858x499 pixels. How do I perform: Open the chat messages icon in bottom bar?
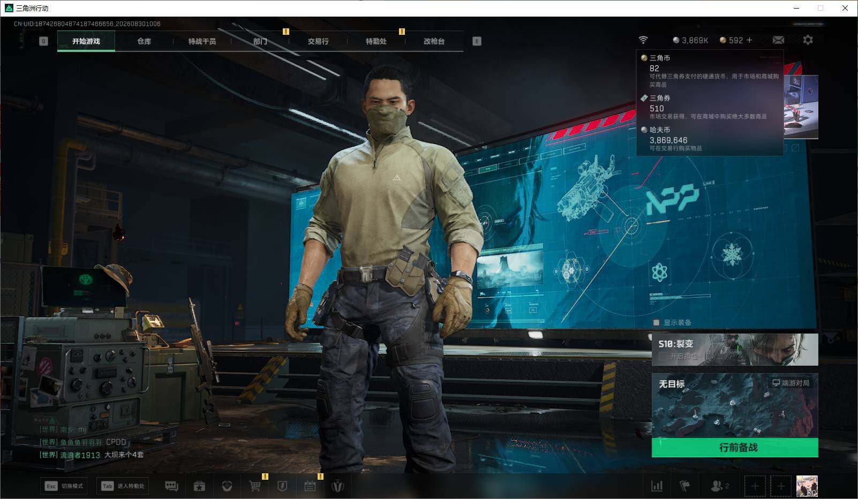pos(171,486)
